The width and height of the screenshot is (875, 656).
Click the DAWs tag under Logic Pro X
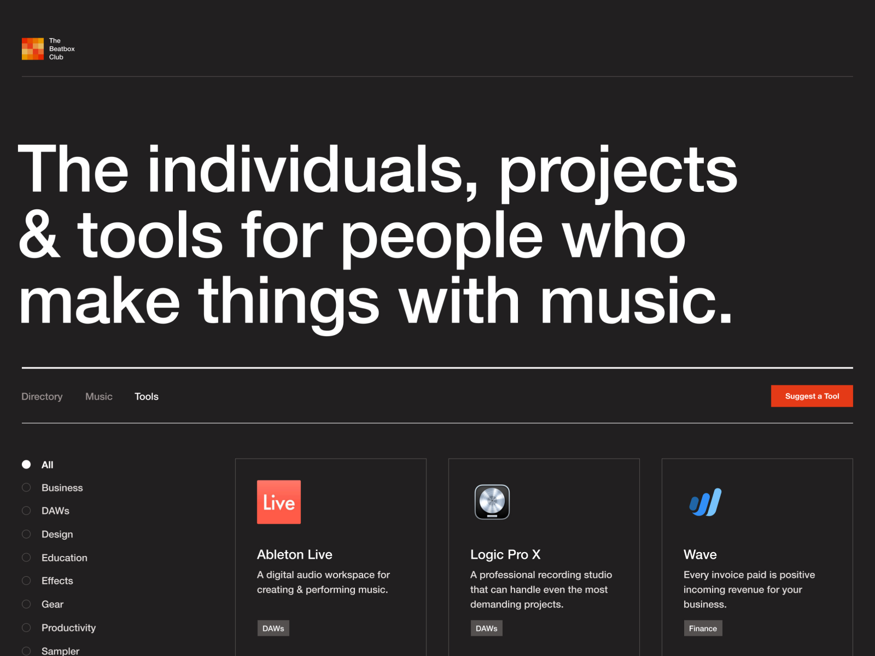[x=486, y=628]
